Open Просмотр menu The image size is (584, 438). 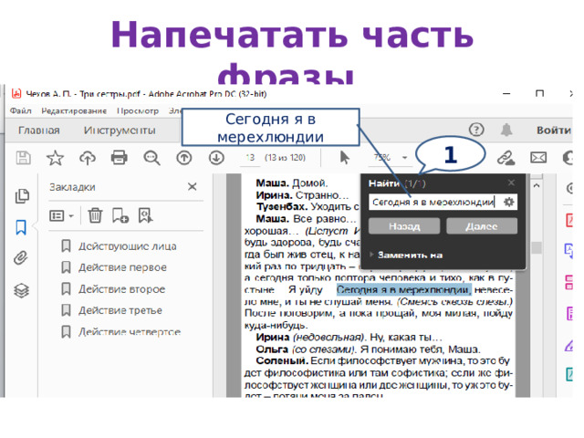(138, 110)
